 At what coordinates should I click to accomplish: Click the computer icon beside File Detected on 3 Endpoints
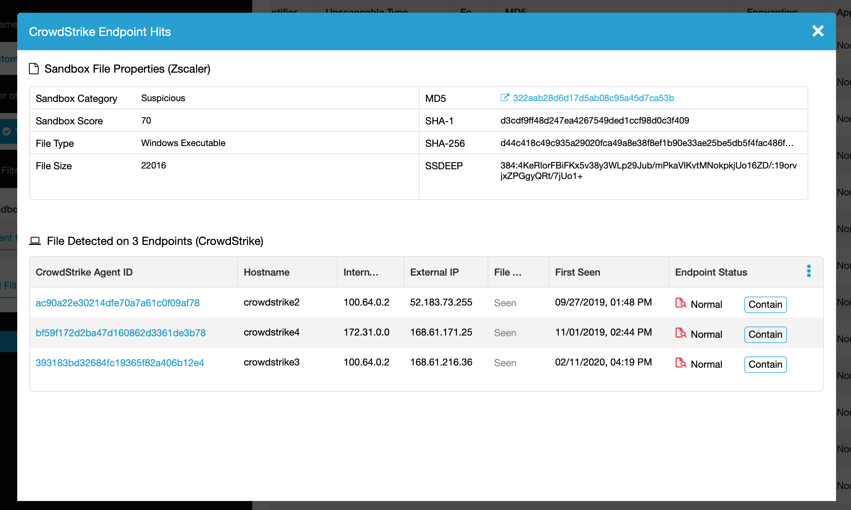36,241
